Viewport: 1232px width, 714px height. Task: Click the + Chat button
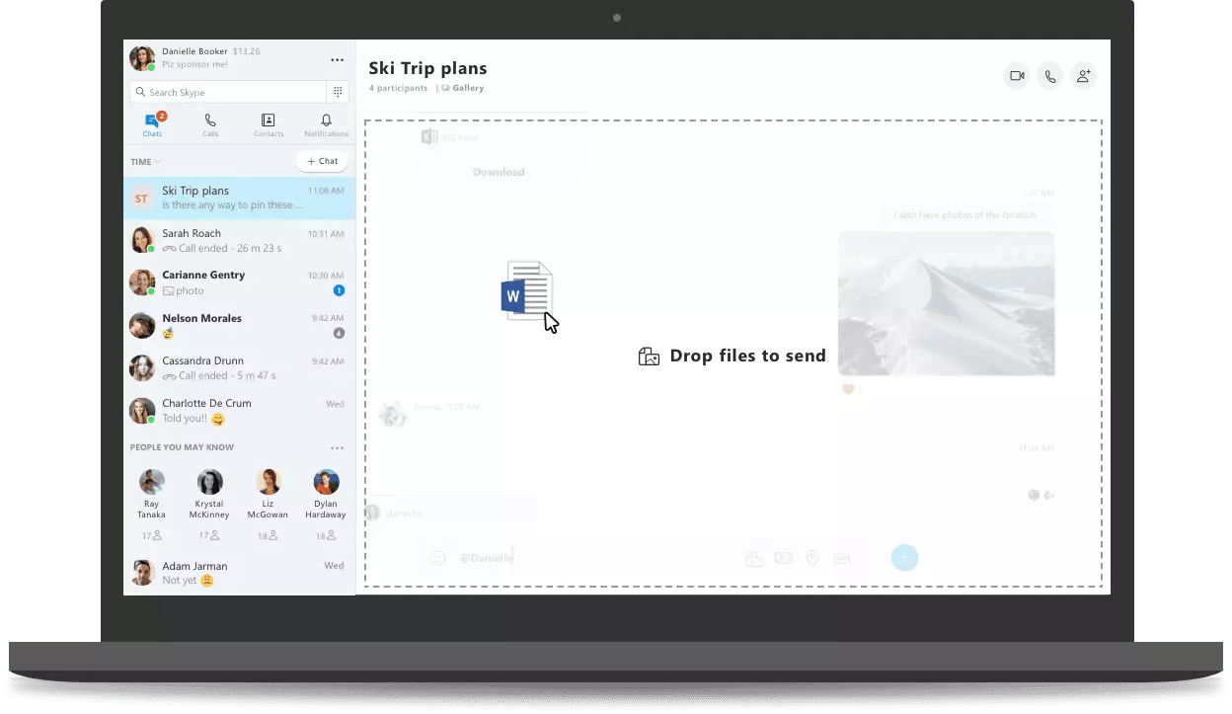tap(322, 161)
